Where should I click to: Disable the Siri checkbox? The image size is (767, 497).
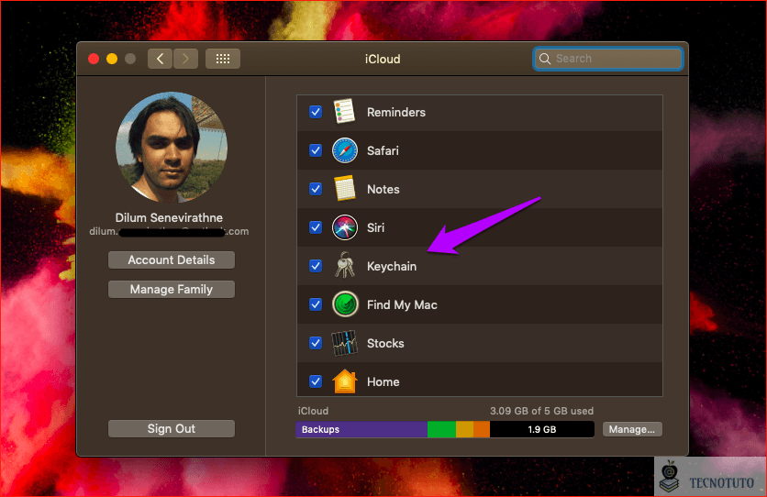click(x=316, y=227)
